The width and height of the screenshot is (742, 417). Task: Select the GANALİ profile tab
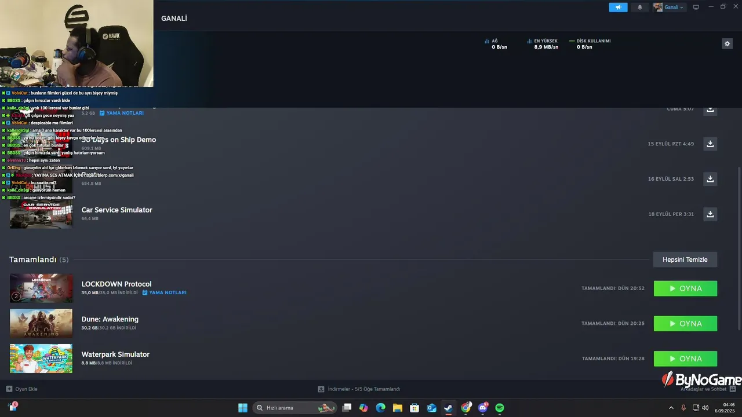coord(174,19)
